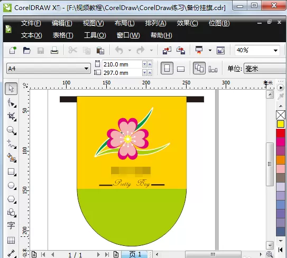Pick the red color swatch
The width and height of the screenshot is (287, 258).
[x=281, y=133]
